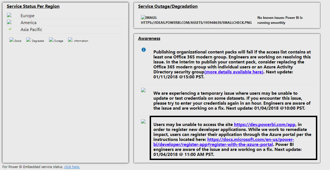Click the Outage legend icon
Viewport: 330px width, 170px height.
pyautogui.click(x=51, y=40)
